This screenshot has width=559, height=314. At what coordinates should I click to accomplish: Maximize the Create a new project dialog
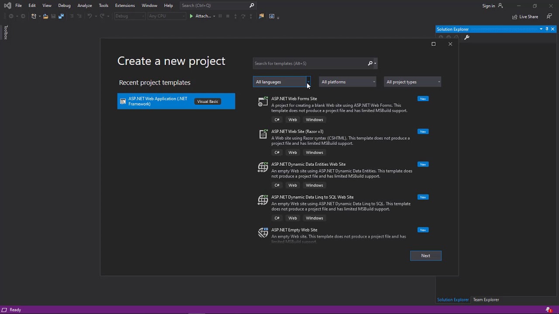[433, 44]
